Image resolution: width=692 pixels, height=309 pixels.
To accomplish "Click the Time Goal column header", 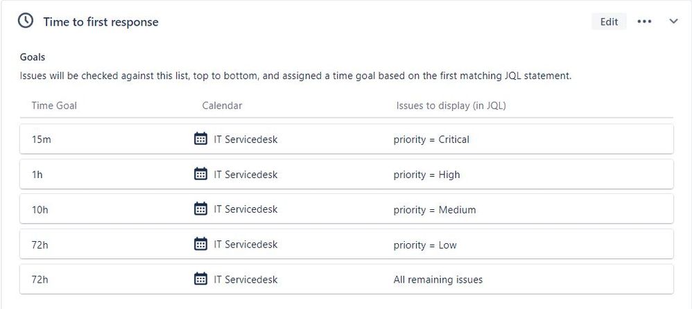I will 54,106.
